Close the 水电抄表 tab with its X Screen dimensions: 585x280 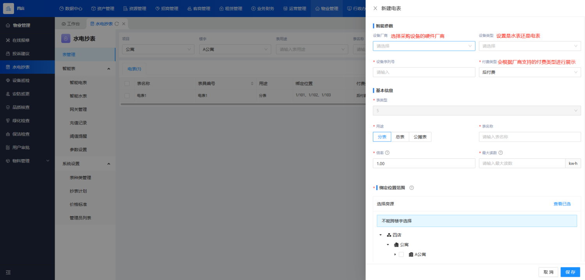click(124, 24)
